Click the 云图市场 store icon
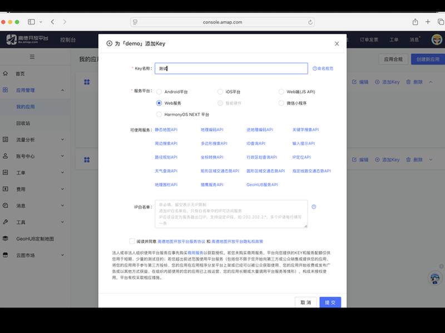Image resolution: width=445 pixels, height=333 pixels. coord(6,255)
